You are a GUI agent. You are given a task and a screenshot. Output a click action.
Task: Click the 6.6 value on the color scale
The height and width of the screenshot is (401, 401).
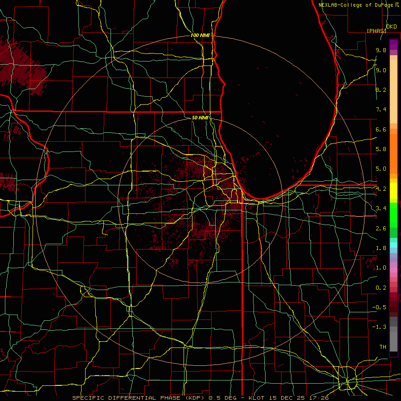(x=381, y=129)
